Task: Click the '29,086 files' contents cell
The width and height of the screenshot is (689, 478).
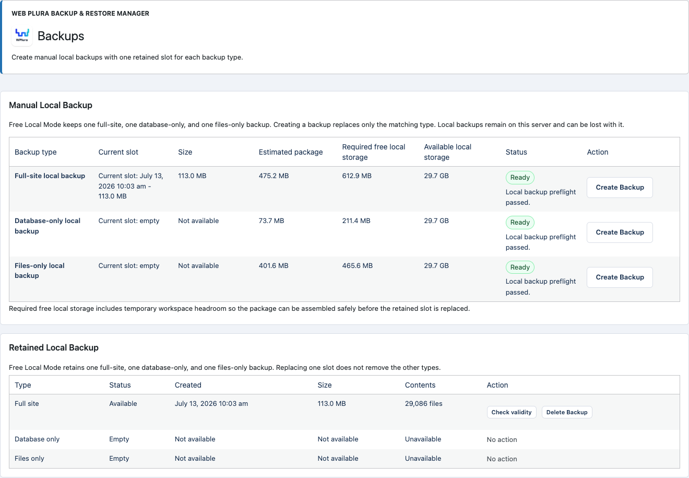Action: click(424, 404)
